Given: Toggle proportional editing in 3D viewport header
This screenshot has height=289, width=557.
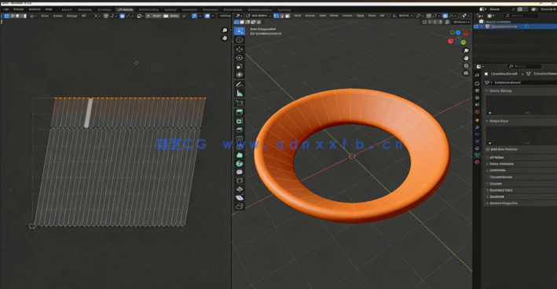Looking at the screenshot, I should [x=445, y=16].
